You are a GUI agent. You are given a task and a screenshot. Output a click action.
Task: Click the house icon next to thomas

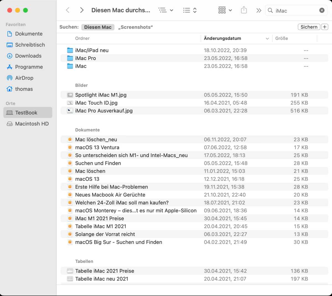click(x=9, y=89)
